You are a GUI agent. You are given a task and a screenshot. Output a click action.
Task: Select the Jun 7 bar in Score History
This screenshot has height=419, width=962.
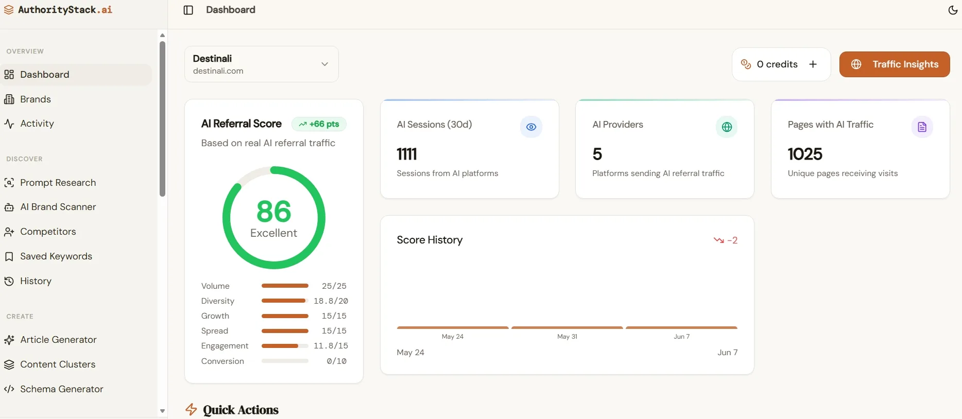[x=681, y=327]
